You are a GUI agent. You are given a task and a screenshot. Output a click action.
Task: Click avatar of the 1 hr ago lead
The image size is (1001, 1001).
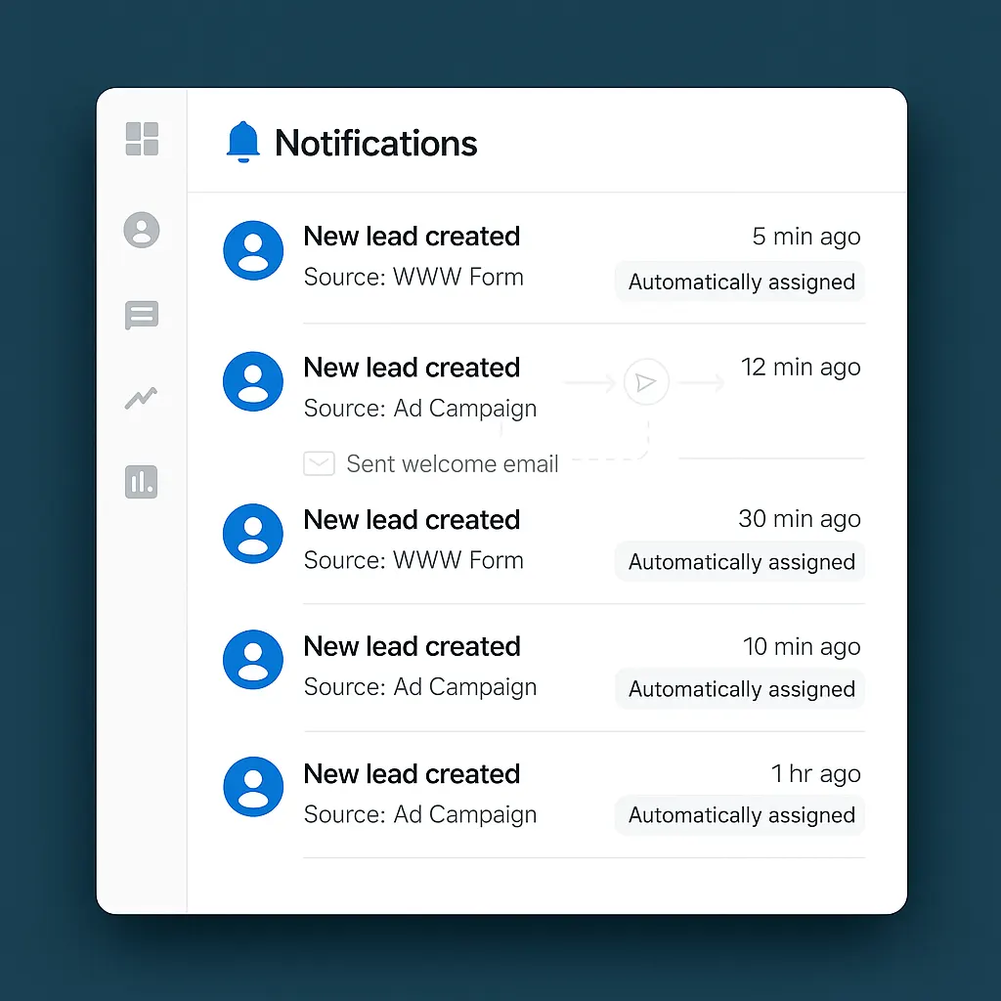coord(253,787)
